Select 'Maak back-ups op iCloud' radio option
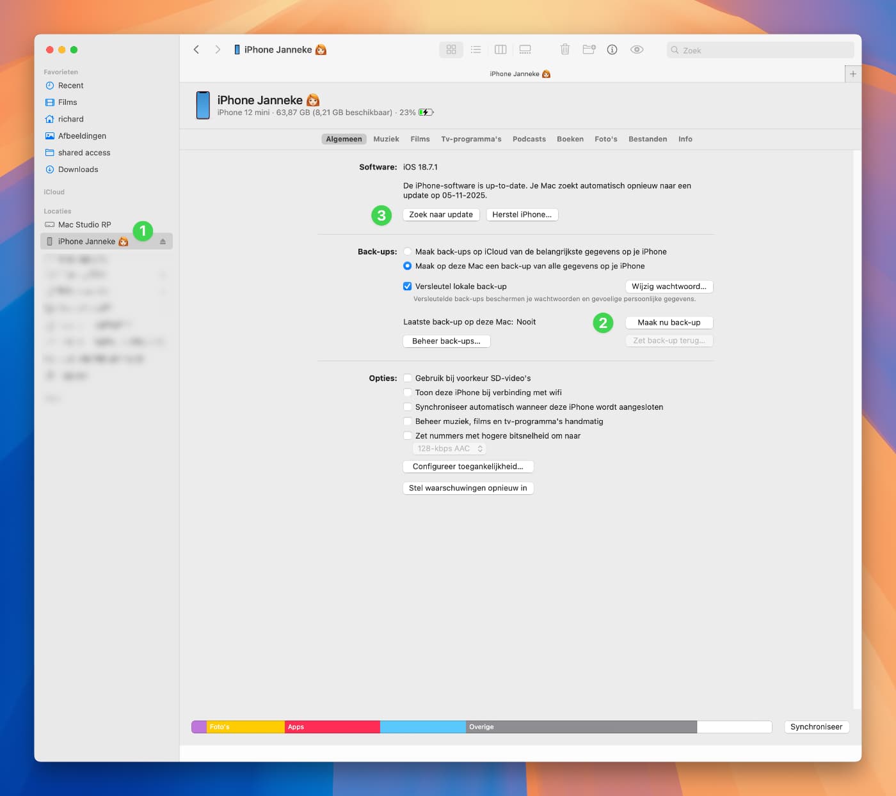The height and width of the screenshot is (796, 896). click(408, 251)
